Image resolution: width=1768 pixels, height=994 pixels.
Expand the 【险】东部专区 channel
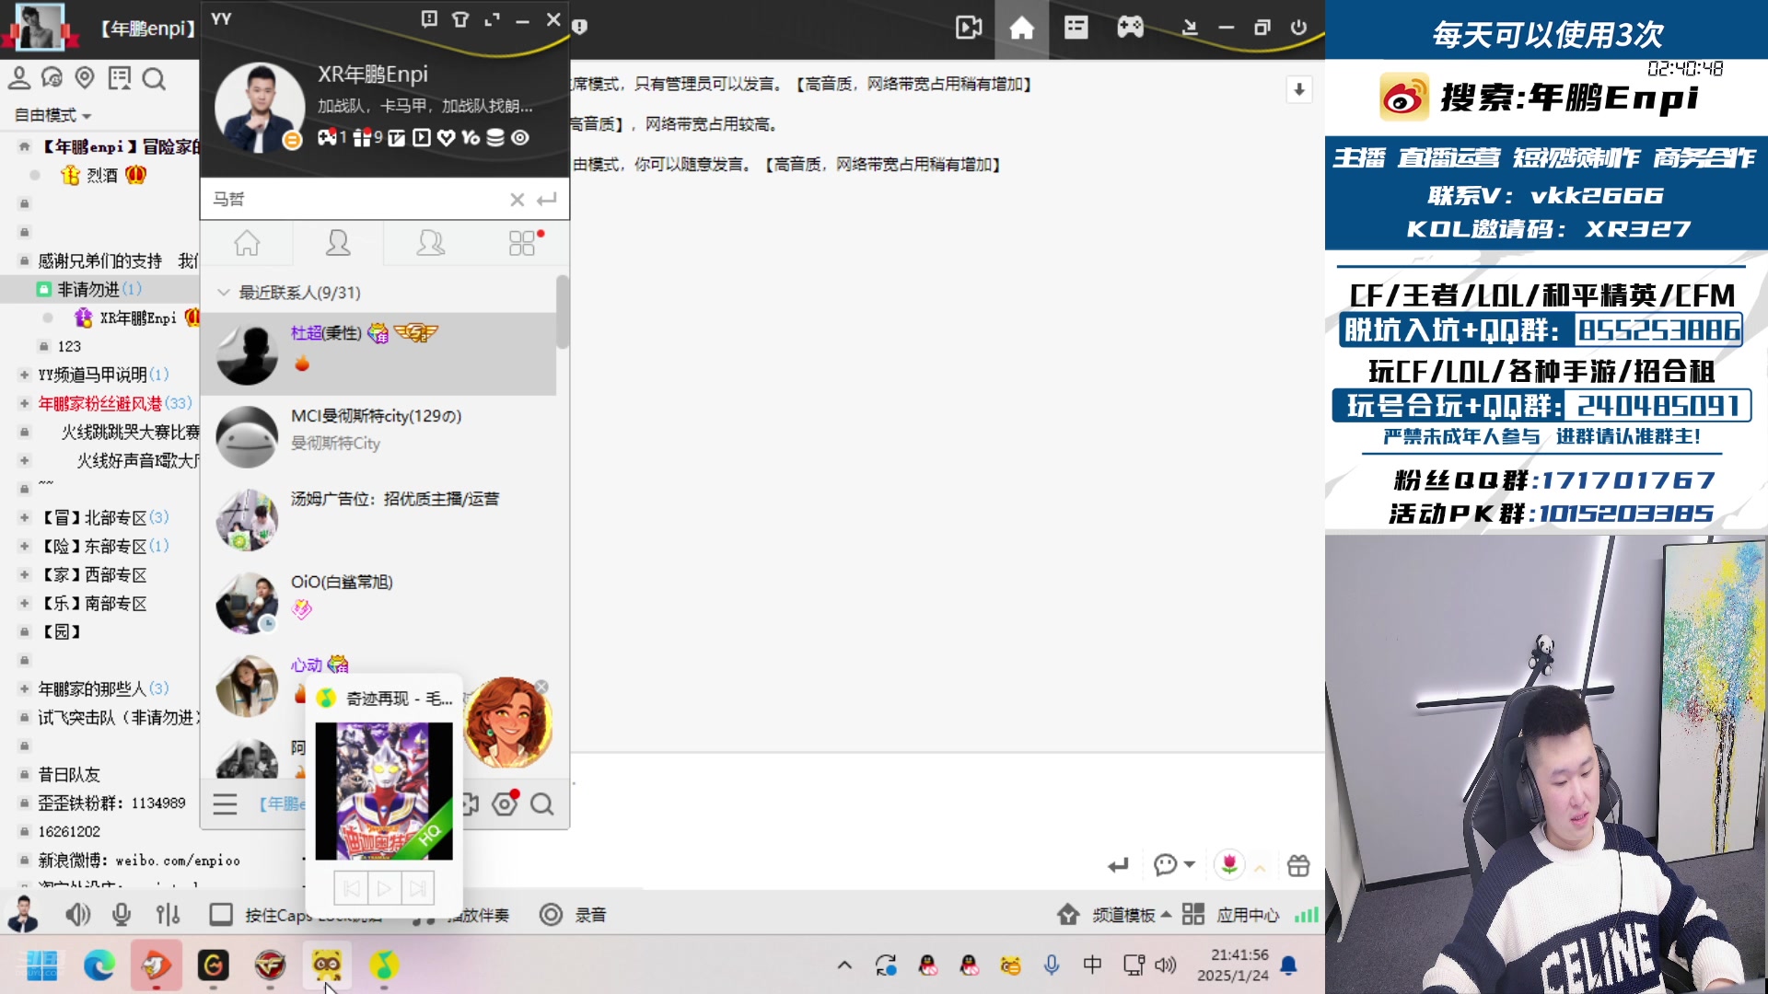25,546
